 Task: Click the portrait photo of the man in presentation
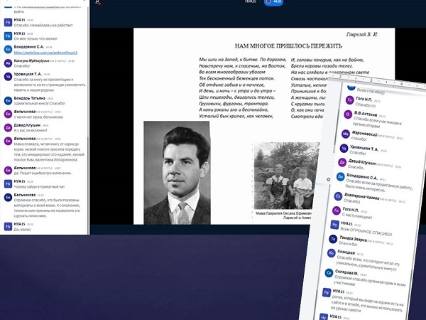[177, 173]
